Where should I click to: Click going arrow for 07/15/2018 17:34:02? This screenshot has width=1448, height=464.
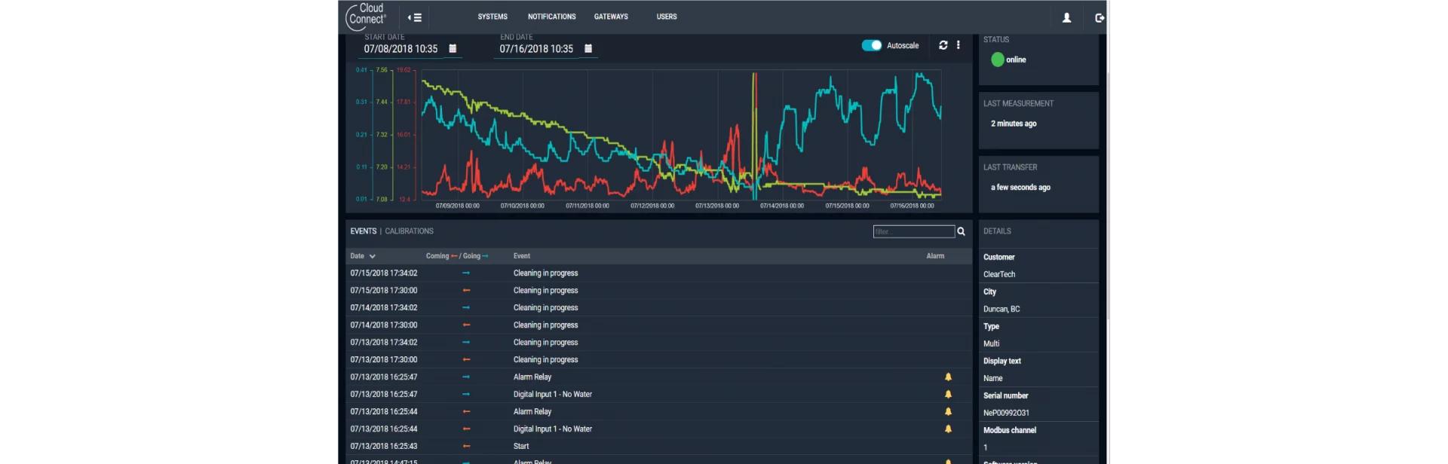pyautogui.click(x=466, y=273)
